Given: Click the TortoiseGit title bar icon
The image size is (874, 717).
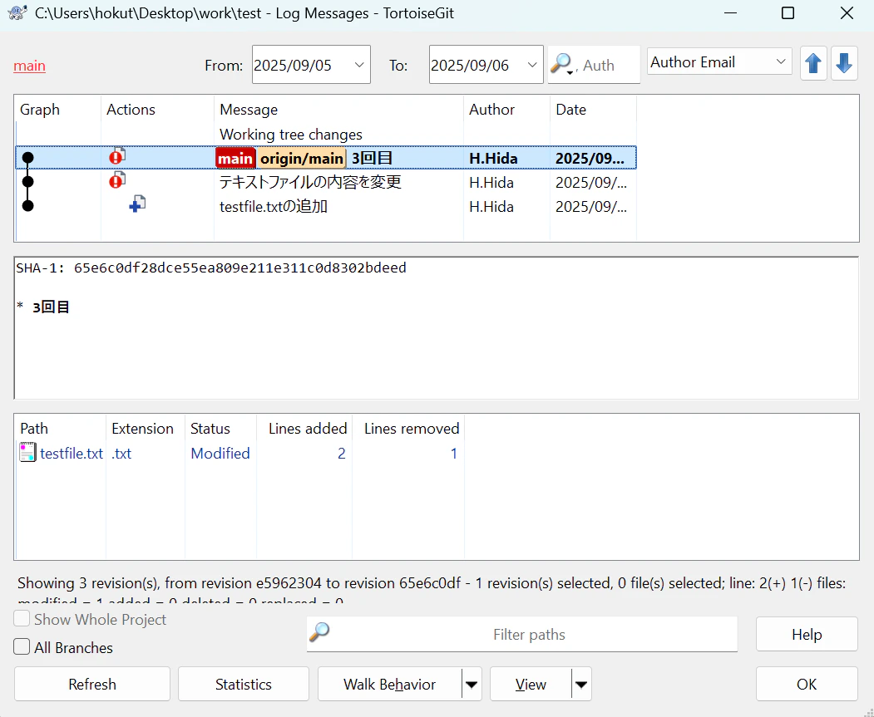Looking at the screenshot, I should pyautogui.click(x=17, y=12).
